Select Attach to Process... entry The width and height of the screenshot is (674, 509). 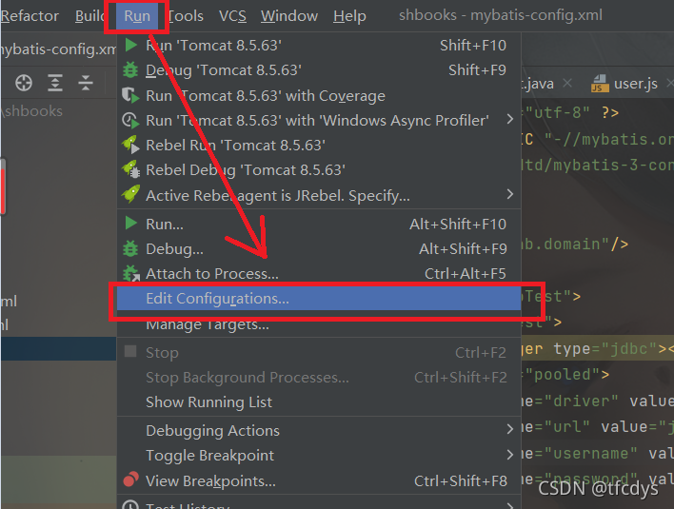click(319, 274)
